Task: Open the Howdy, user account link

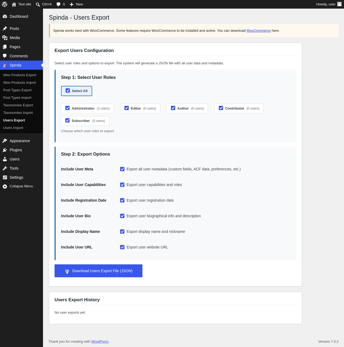Action: click(x=326, y=4)
